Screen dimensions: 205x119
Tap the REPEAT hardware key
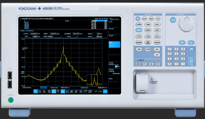(x=145, y=19)
